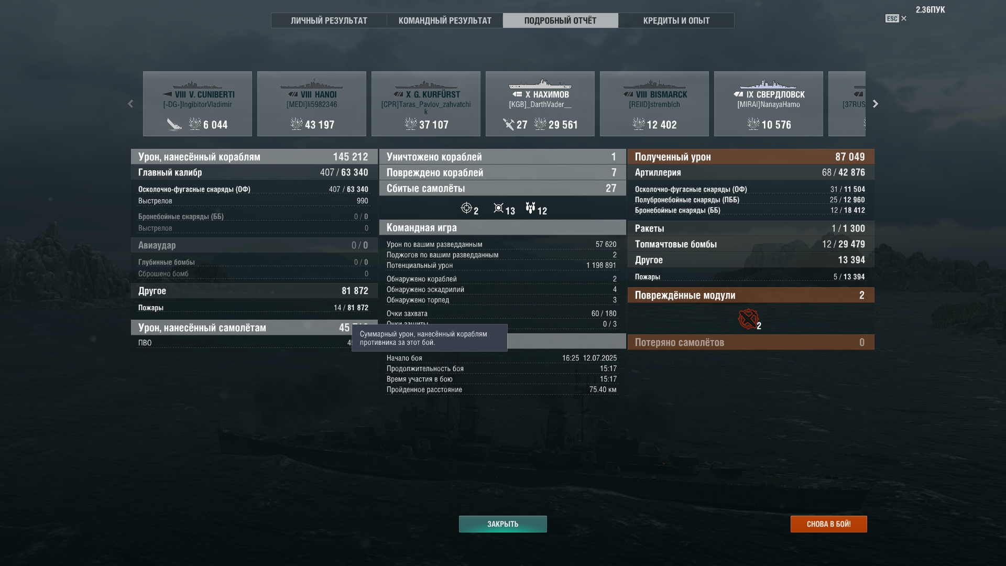1006x566 pixels.
Task: Click the Сбитые самолёты header
Action: tap(502, 188)
